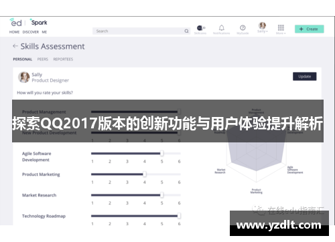The width and height of the screenshot is (335, 242).
Task: Click Sally's profile photo in the card
Action: click(x=23, y=78)
